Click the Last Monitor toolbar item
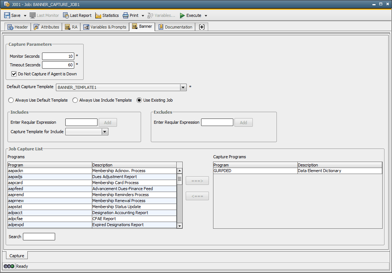The width and height of the screenshot is (392, 273). click(44, 15)
